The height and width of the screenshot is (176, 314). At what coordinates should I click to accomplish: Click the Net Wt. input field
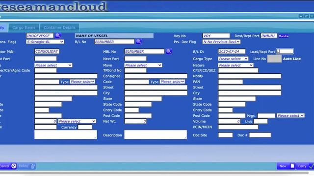(135, 121)
